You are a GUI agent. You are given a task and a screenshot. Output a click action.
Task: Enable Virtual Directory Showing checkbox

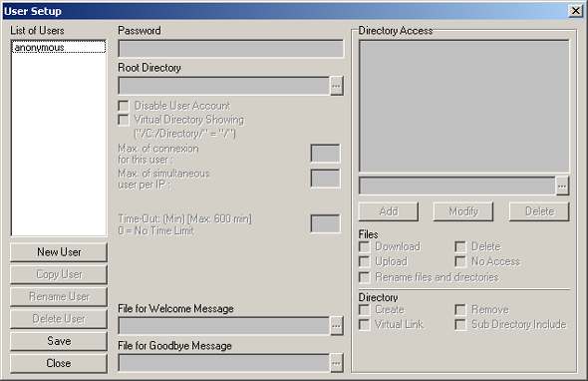coord(124,120)
